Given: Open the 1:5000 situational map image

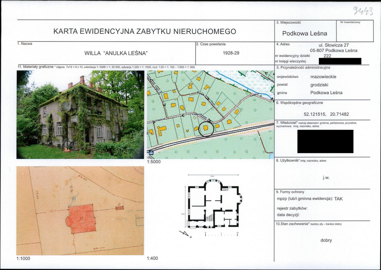Looking at the screenshot, I should tap(210, 114).
